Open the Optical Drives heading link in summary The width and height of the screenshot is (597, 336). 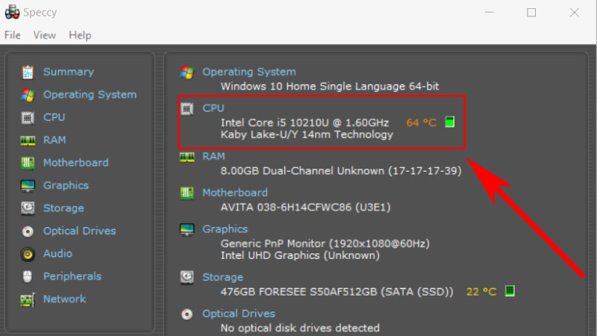tap(239, 314)
